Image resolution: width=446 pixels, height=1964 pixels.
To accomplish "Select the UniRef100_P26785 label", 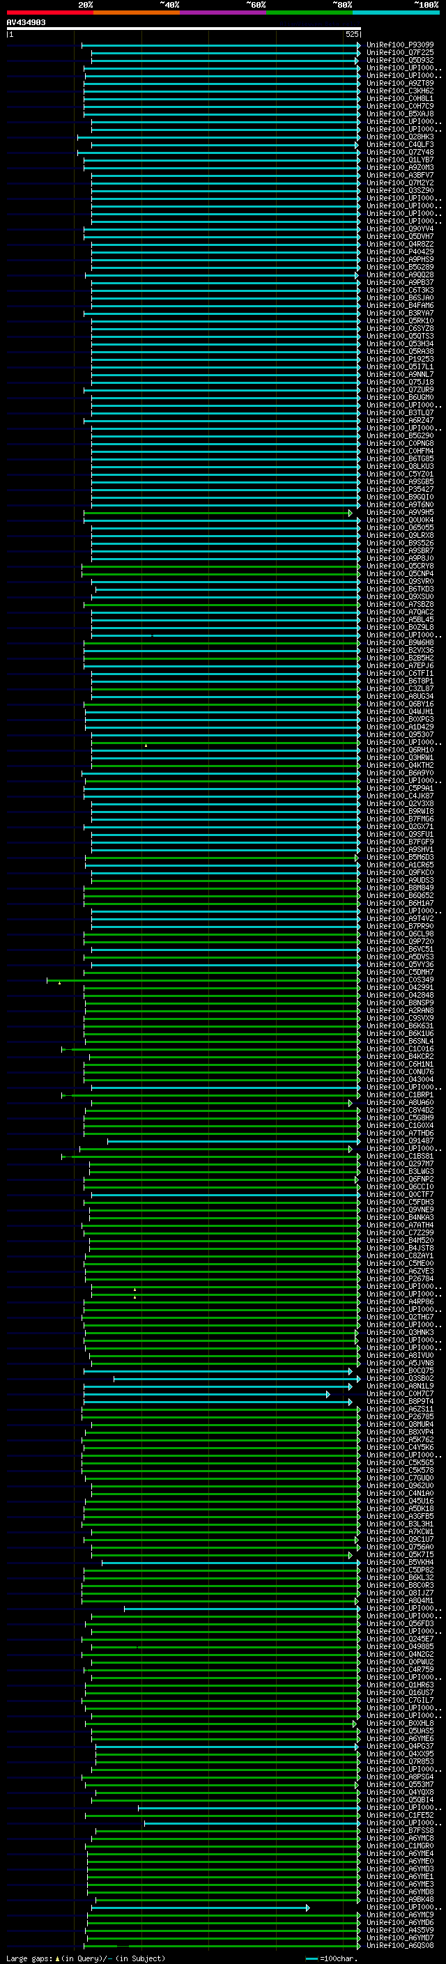I will 399,1416.
